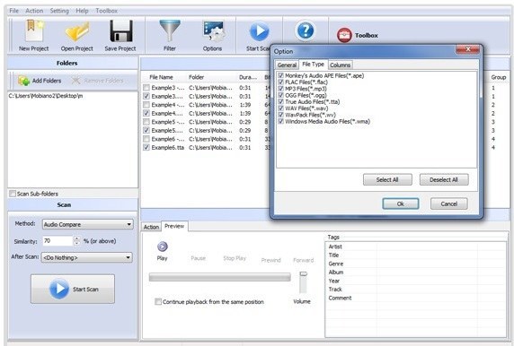Click Stop Play in the Preview panel

tap(235, 258)
